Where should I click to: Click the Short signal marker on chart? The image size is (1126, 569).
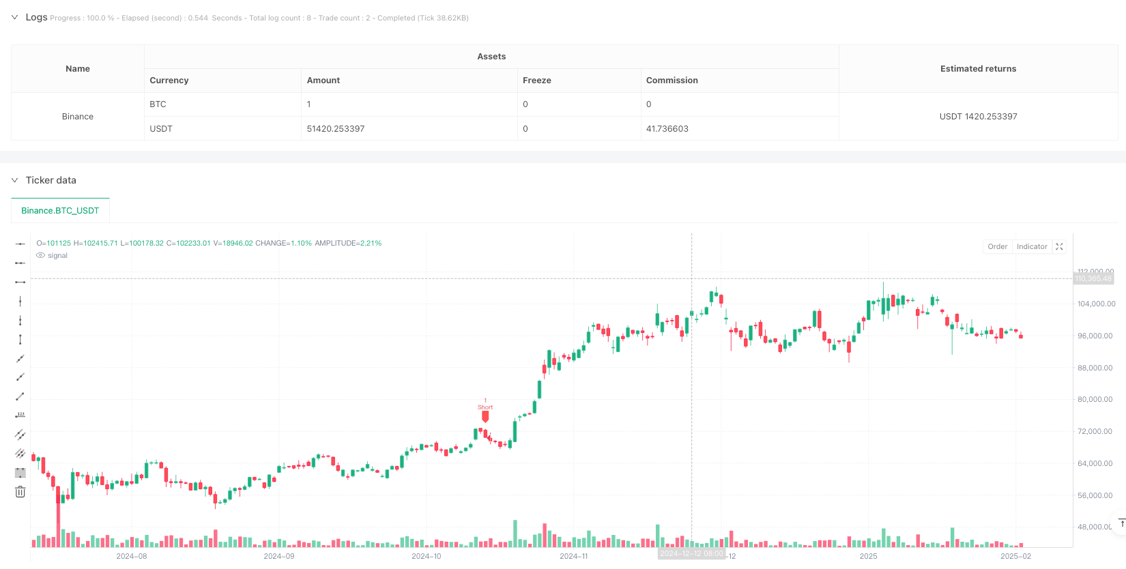tap(485, 415)
